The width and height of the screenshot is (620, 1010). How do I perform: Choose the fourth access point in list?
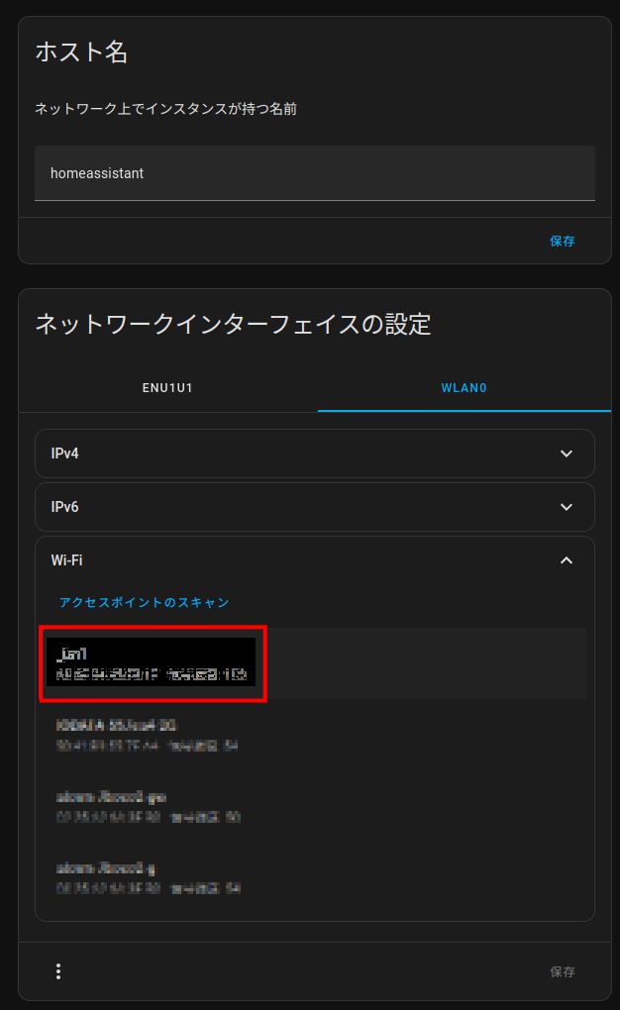[315, 878]
